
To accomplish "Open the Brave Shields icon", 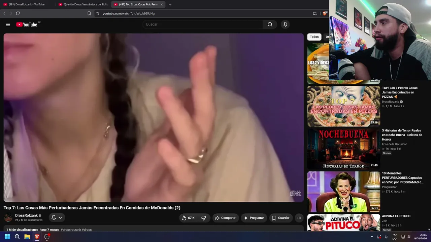I will (x=325, y=13).
